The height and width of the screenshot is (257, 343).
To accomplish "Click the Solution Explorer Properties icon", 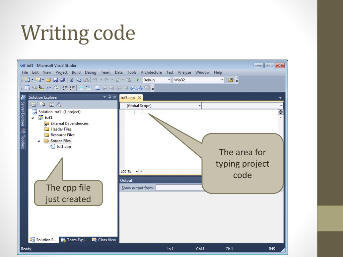I will (x=33, y=105).
